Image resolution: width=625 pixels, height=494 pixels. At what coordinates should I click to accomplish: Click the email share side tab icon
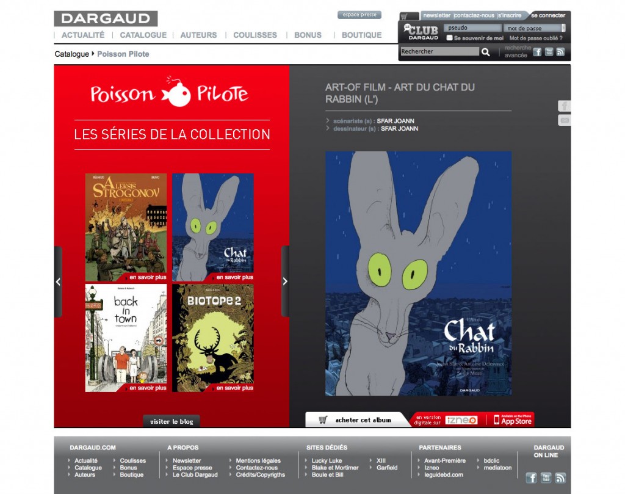[564, 120]
